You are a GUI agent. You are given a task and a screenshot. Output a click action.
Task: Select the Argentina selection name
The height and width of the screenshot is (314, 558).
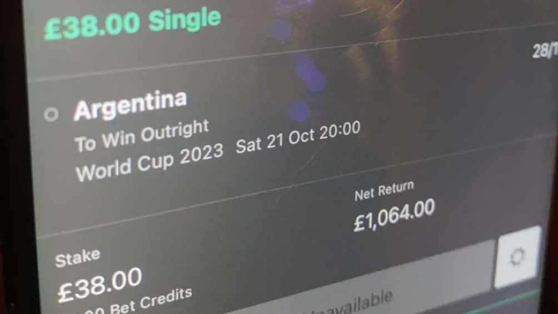point(130,106)
